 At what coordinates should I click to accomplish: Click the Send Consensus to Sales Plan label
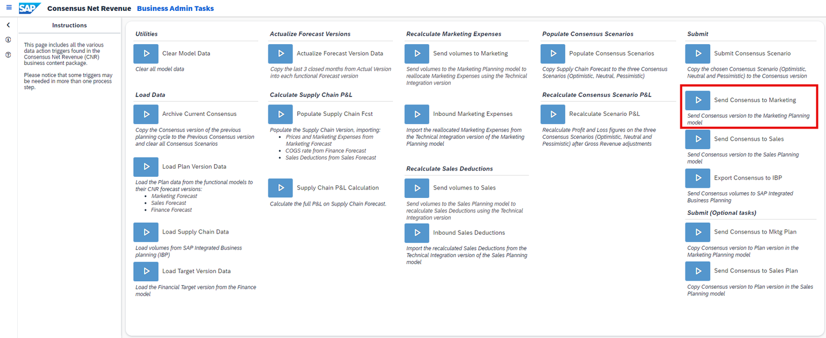[756, 271]
